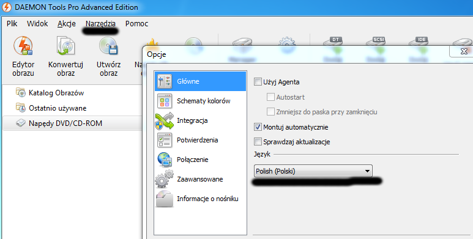This screenshot has height=239, width=473.
Task: Uncheck Montuj automatycznie
Action: pos(258,127)
